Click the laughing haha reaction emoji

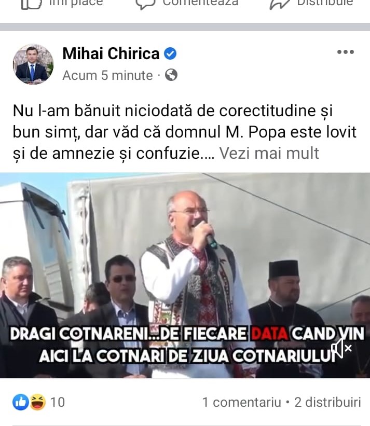37,402
